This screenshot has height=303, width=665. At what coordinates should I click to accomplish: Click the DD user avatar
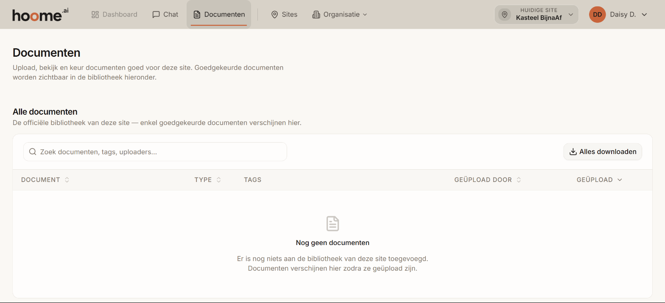597,14
